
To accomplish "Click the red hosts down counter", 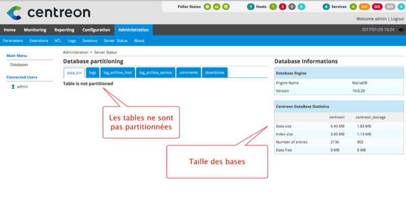I will [282, 7].
